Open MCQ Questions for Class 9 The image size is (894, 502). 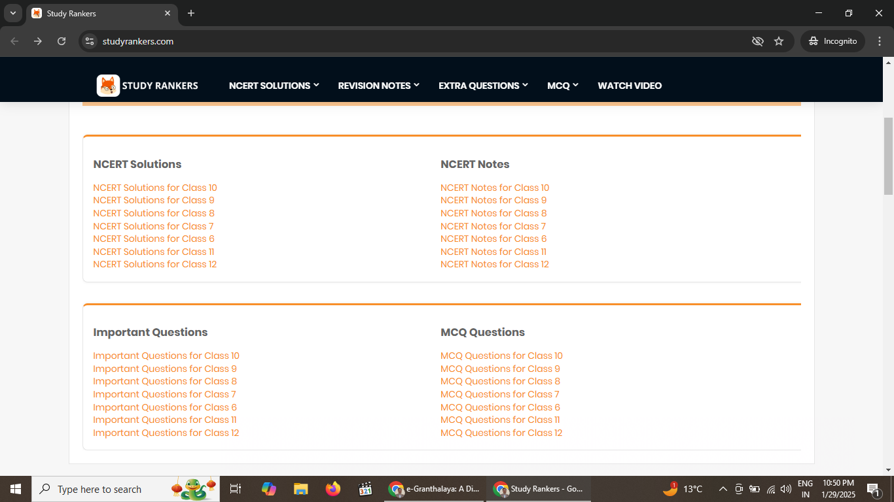point(500,369)
